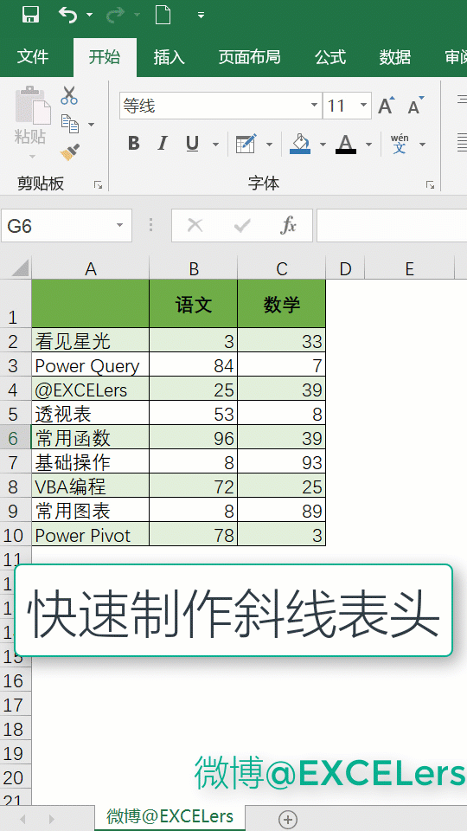Click the Insert Function fx icon
Image resolution: width=467 pixels, height=831 pixels.
point(287,226)
